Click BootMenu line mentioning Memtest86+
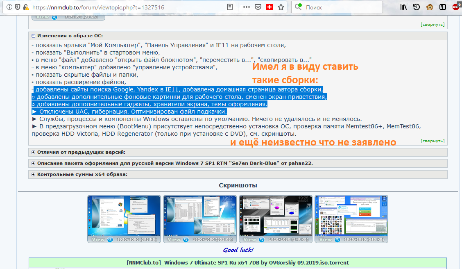Screen dimensions: 462x269 point(226,130)
